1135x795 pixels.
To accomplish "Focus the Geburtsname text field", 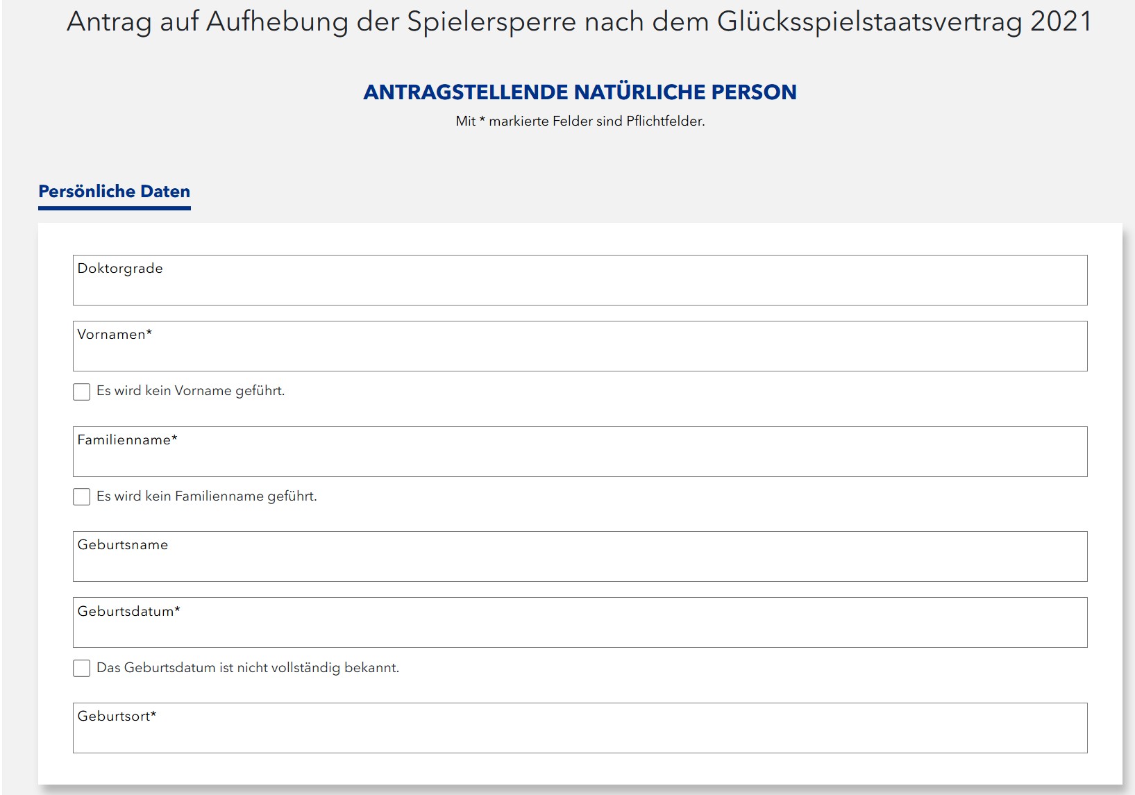I will tap(580, 562).
